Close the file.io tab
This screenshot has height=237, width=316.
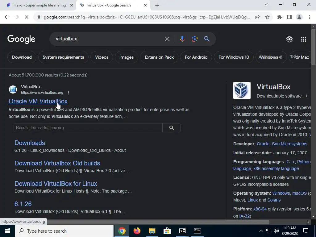point(72,6)
